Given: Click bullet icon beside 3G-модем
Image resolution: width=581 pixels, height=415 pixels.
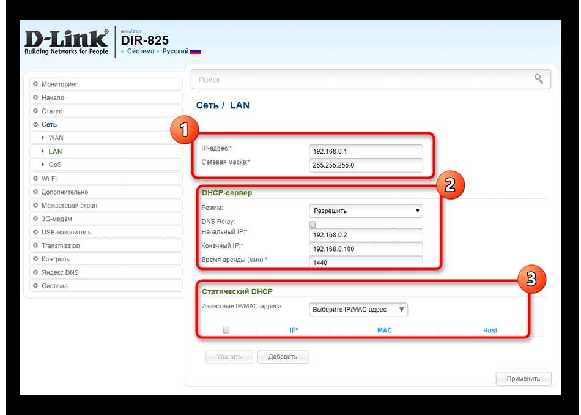Looking at the screenshot, I should (35, 219).
